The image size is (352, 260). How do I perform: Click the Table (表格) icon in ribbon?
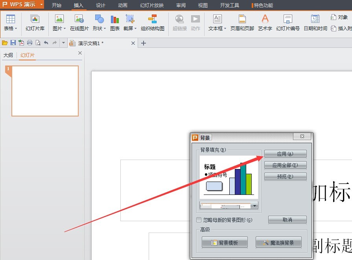click(x=10, y=22)
